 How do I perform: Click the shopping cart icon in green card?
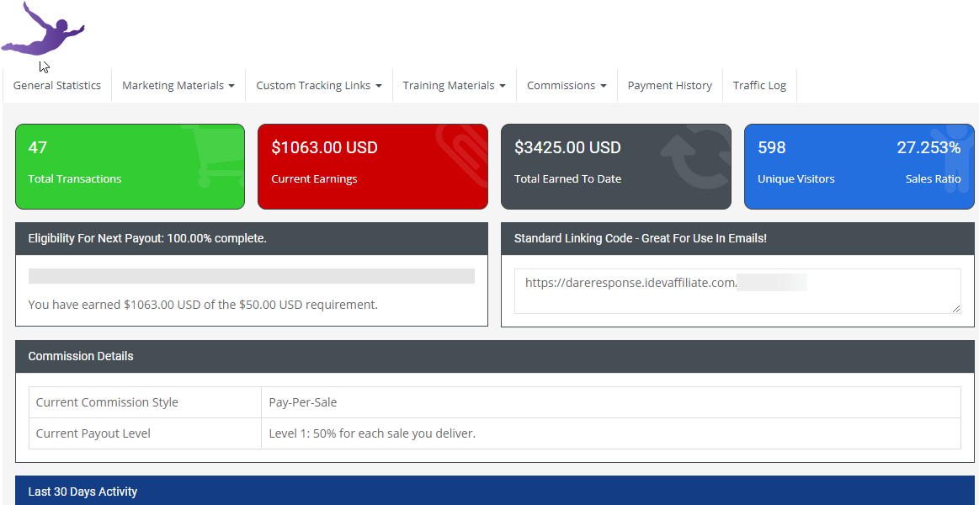point(210,151)
